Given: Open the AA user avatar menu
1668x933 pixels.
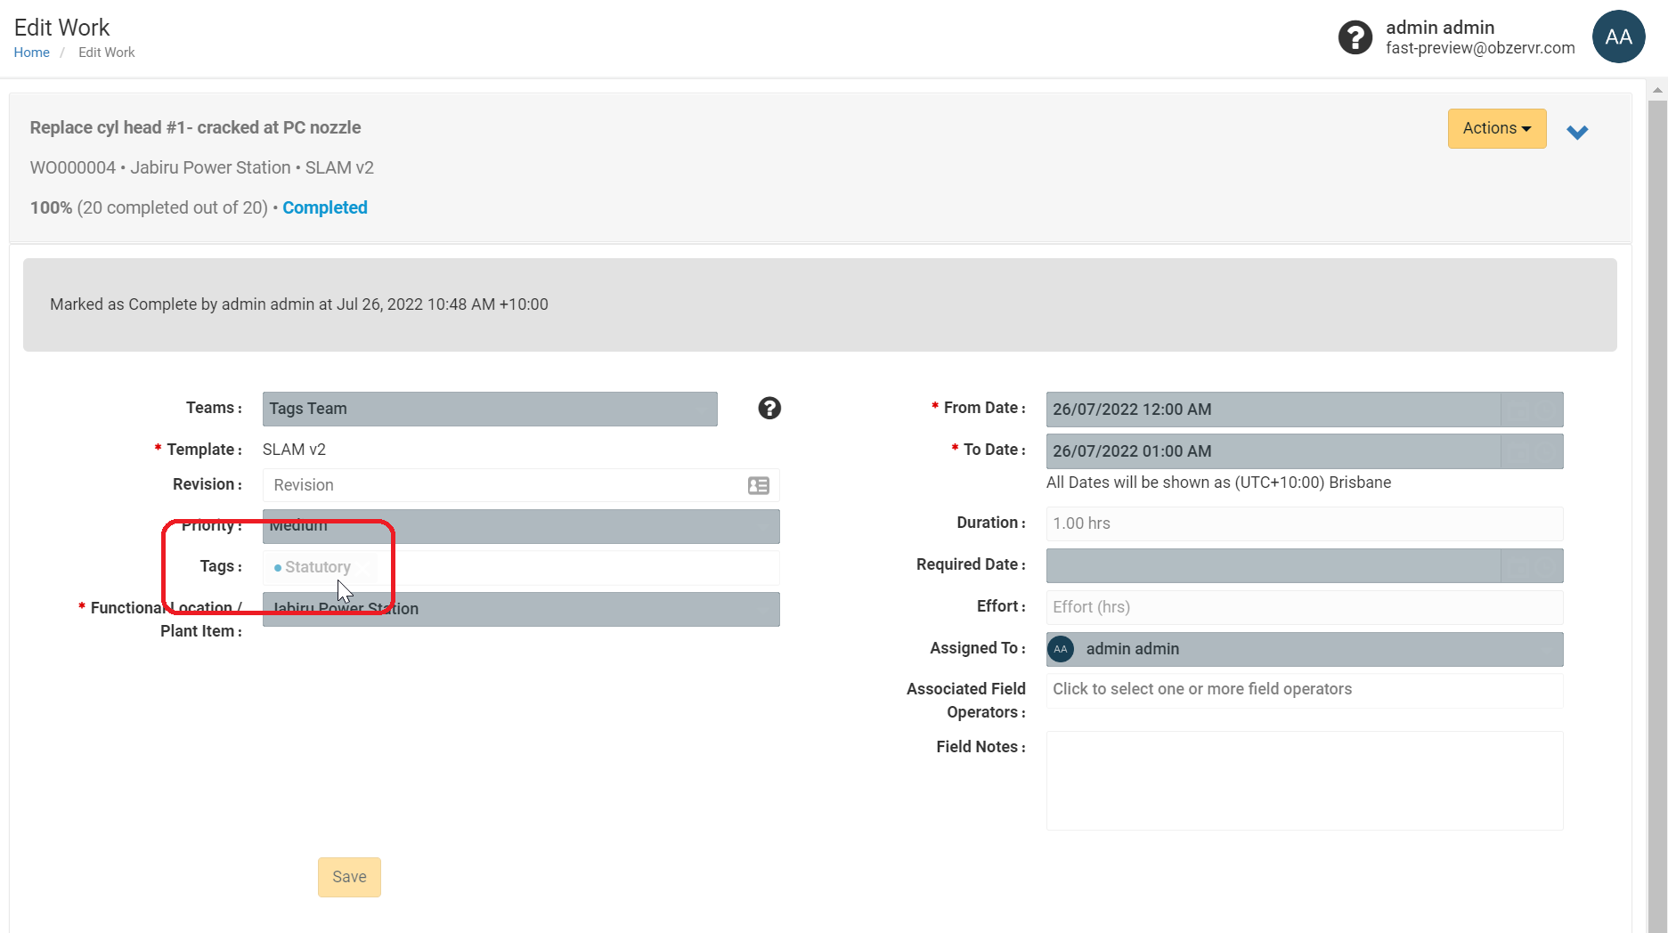Looking at the screenshot, I should (1618, 37).
